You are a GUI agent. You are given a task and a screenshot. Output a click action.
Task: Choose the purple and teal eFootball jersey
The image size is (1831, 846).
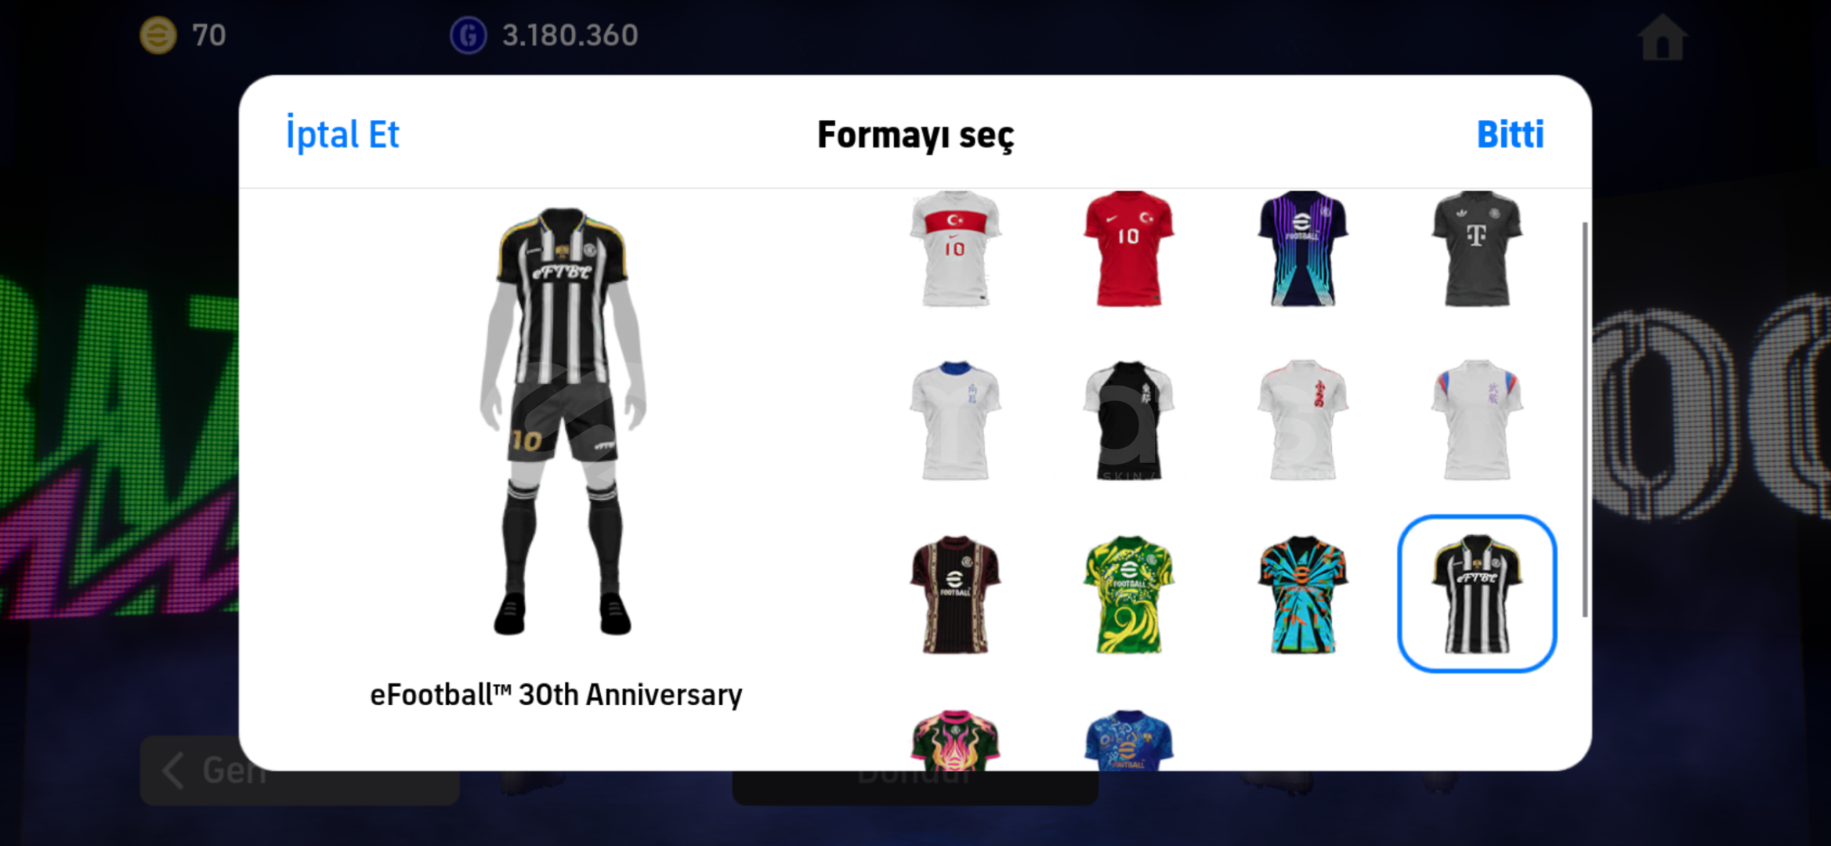[x=1302, y=248]
